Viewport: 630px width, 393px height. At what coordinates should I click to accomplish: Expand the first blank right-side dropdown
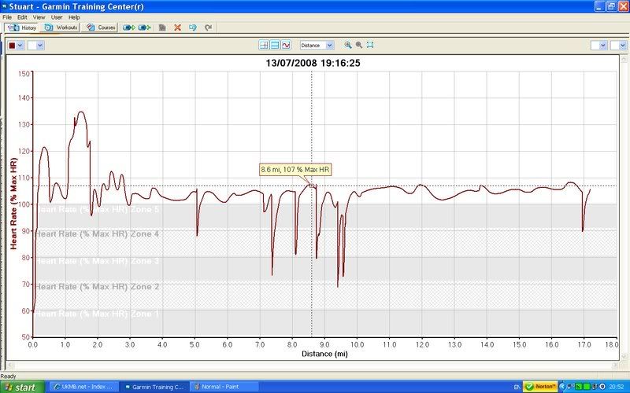click(x=602, y=46)
